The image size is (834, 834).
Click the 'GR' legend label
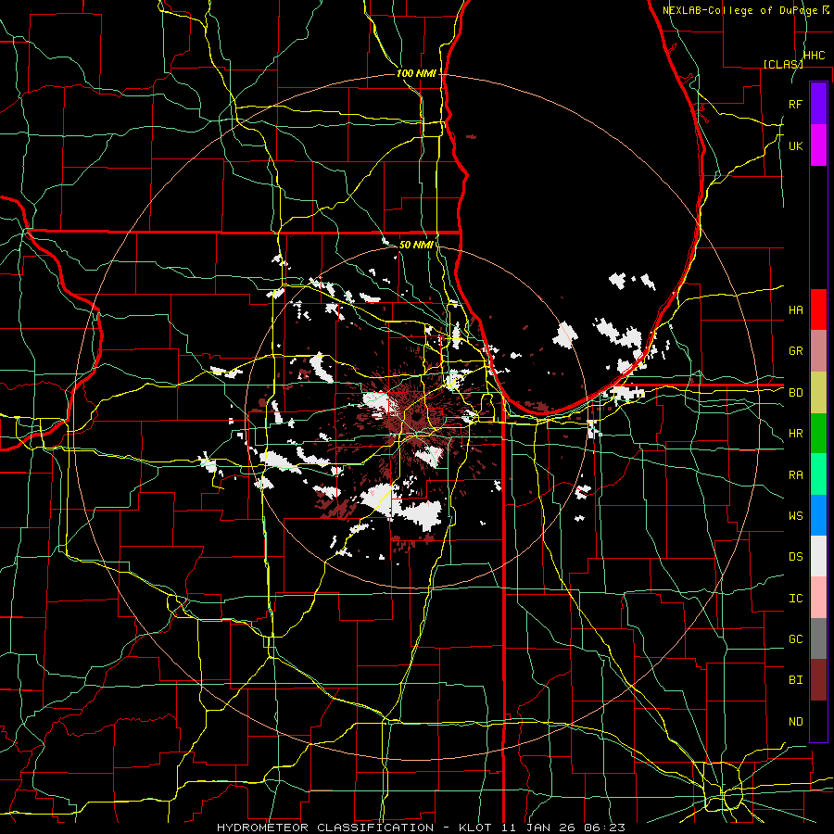pyautogui.click(x=795, y=351)
